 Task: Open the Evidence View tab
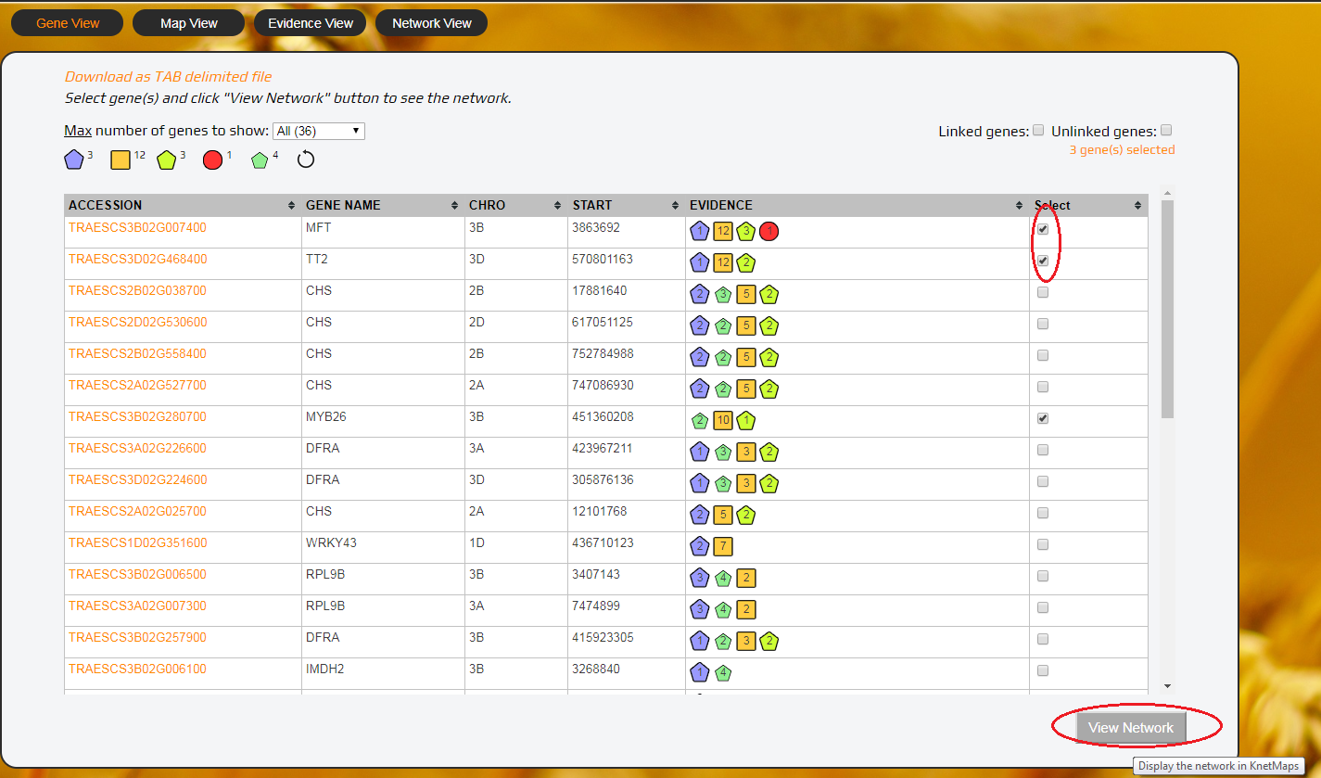point(310,22)
